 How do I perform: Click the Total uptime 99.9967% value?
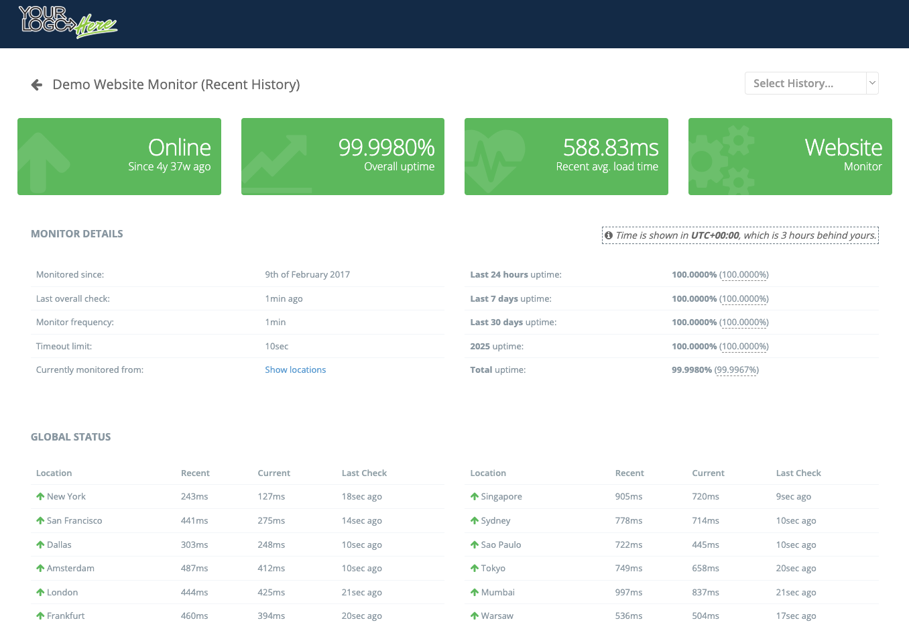(x=736, y=370)
